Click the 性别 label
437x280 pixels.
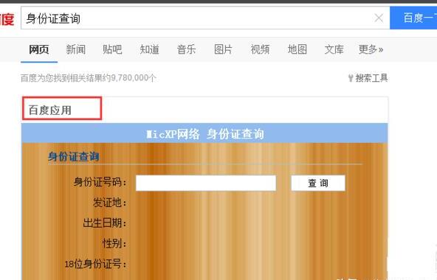click(x=114, y=244)
